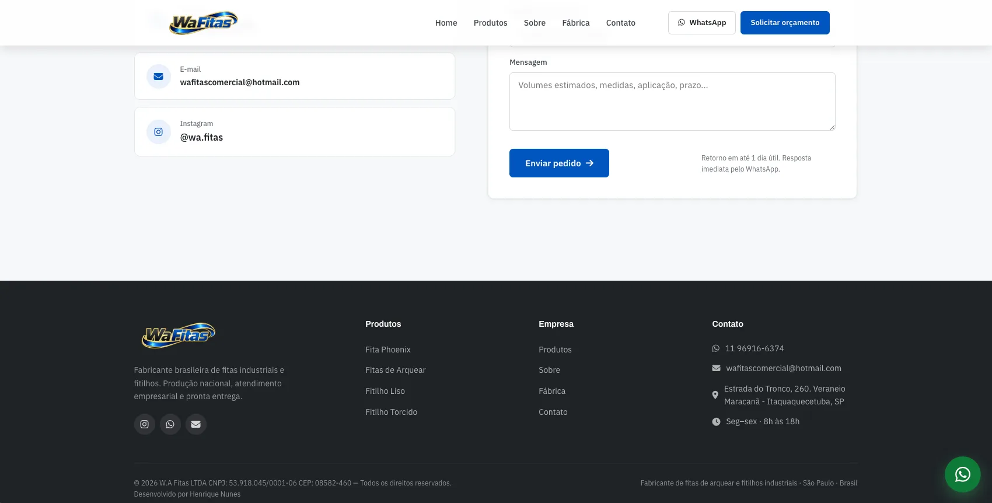Focus the Mensagem text area
This screenshot has height=503, width=992.
[x=672, y=102]
